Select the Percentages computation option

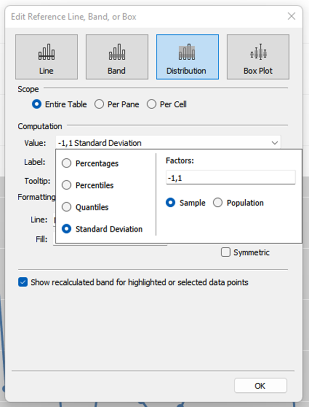coord(67,163)
